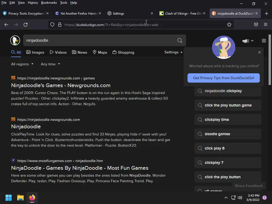Open the search Settings dropdown
Viewport: 272px width, 204px height.
(173, 52)
